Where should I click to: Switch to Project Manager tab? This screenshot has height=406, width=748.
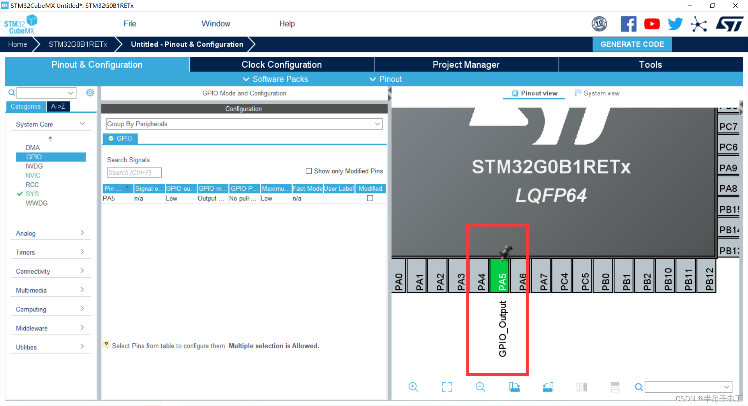pyautogui.click(x=466, y=65)
